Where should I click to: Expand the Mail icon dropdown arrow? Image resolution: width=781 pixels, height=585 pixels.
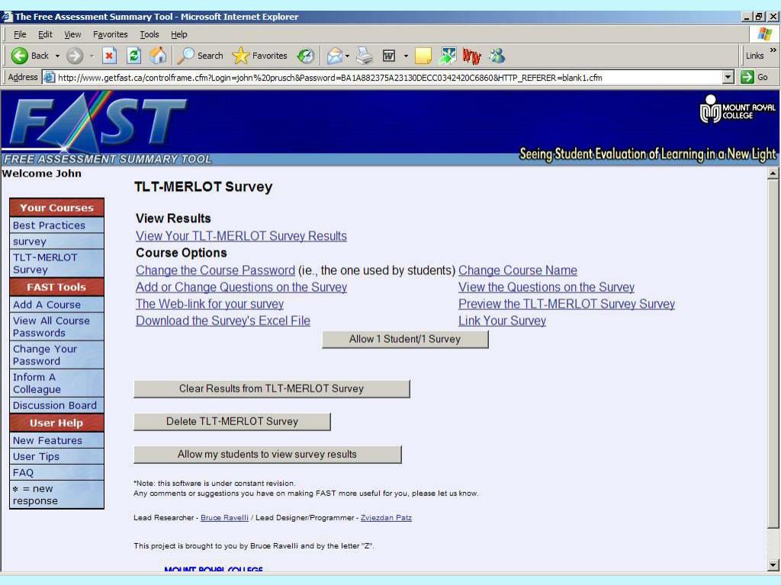pyautogui.click(x=347, y=56)
